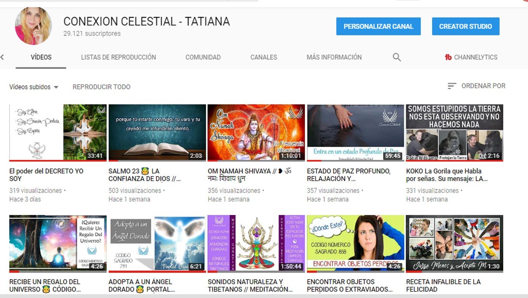This screenshot has width=528, height=298.
Task: Click the 357 visualizaciones text
Action: [x=333, y=191]
